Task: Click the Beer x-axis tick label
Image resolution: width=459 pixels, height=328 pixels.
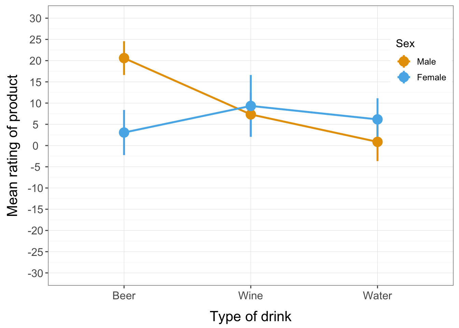Action: (x=124, y=296)
